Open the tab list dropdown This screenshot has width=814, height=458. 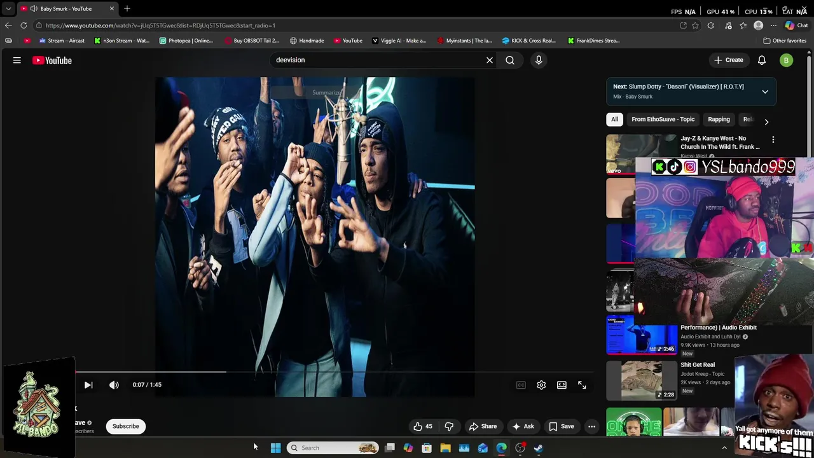[8, 8]
